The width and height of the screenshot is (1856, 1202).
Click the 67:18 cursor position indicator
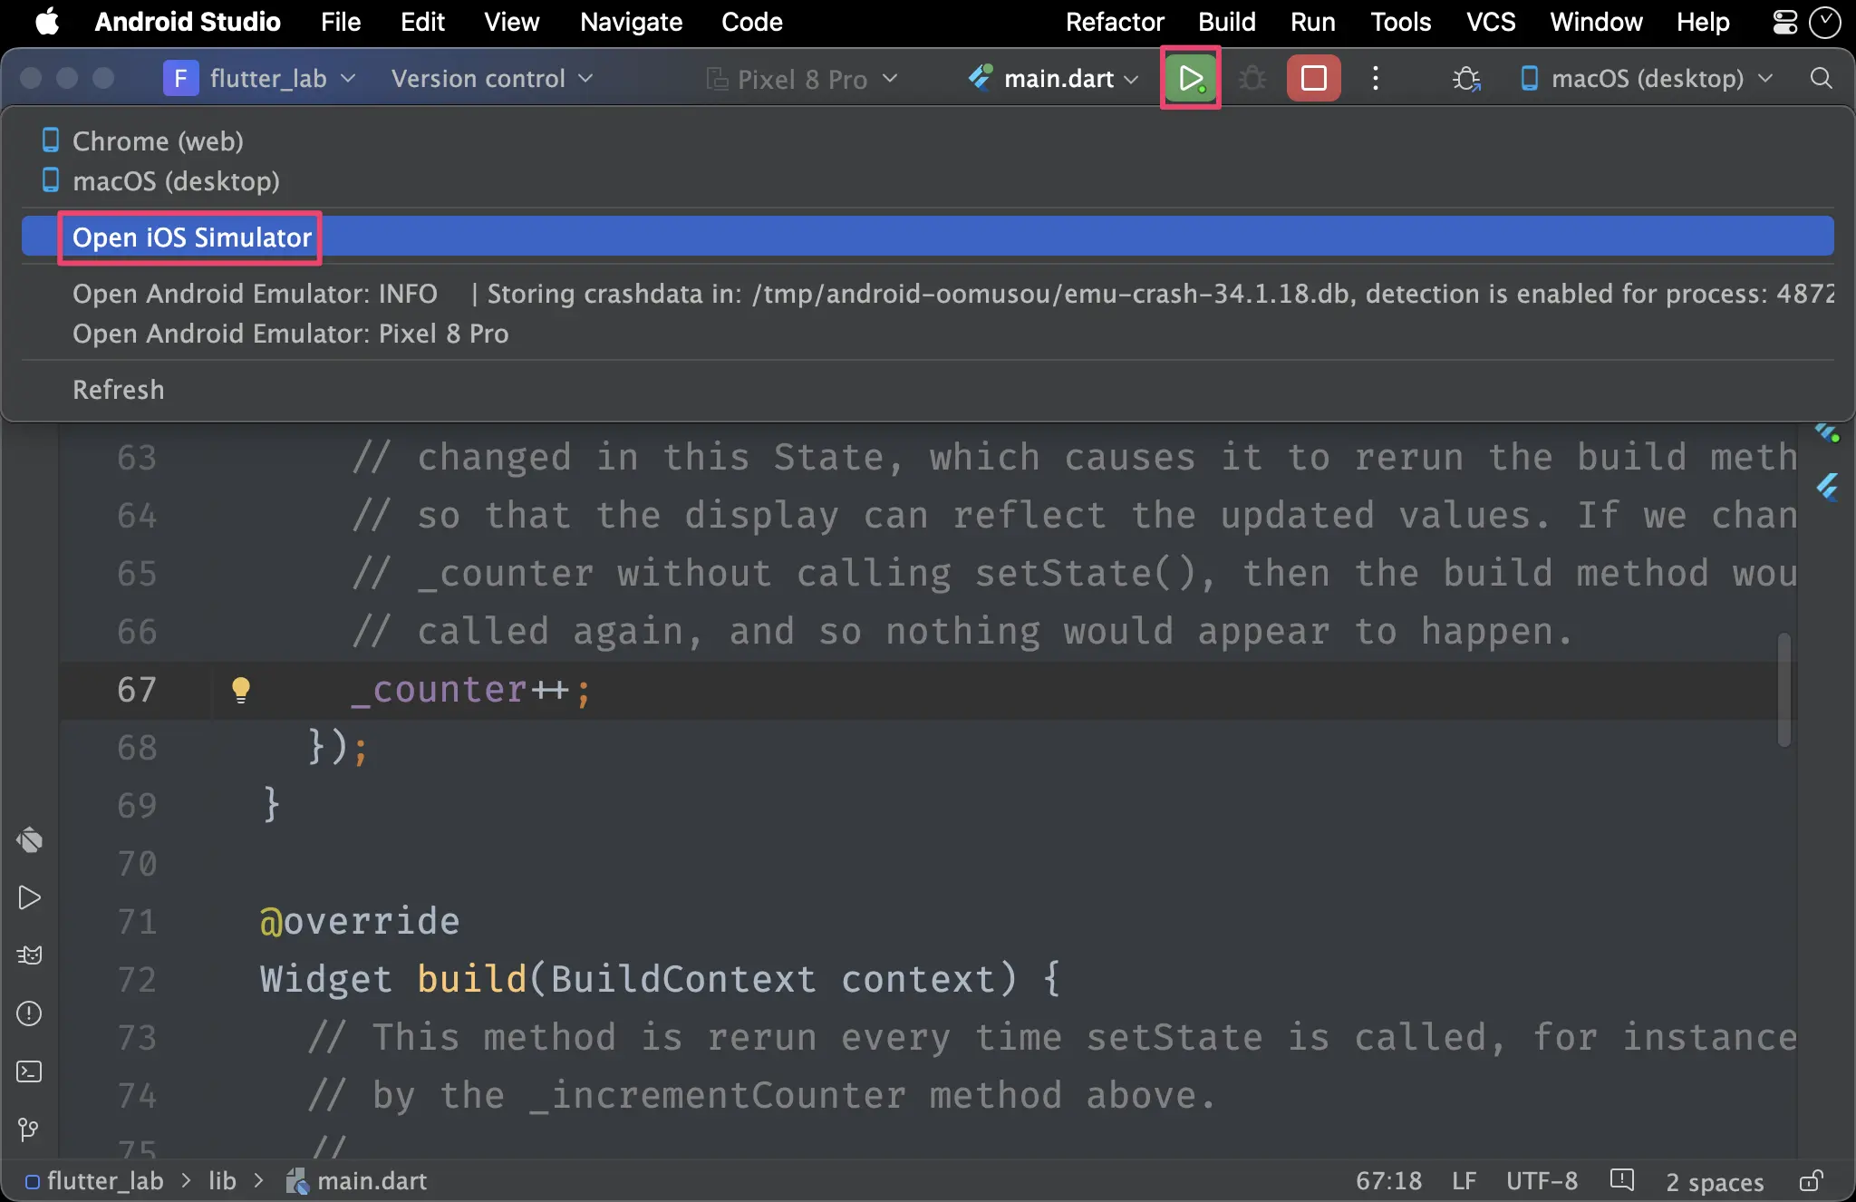click(x=1388, y=1180)
